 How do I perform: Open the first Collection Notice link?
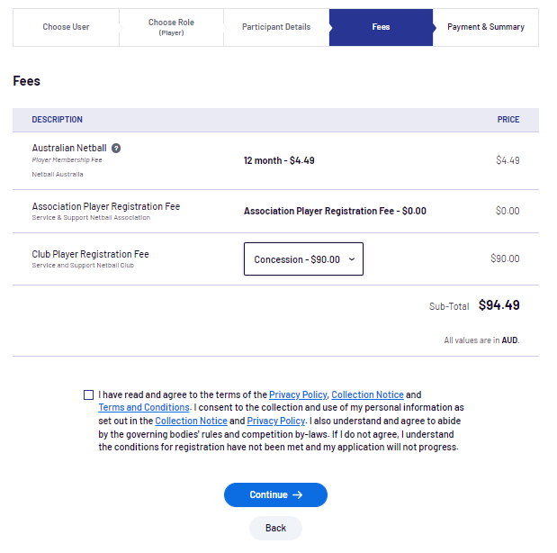(x=367, y=394)
